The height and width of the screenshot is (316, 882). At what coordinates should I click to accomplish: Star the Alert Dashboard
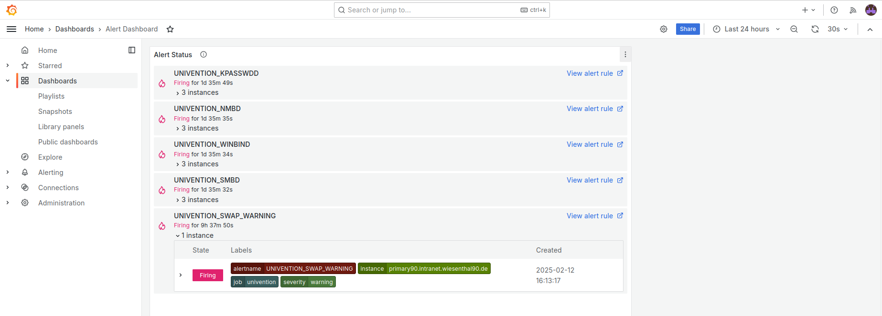(170, 29)
